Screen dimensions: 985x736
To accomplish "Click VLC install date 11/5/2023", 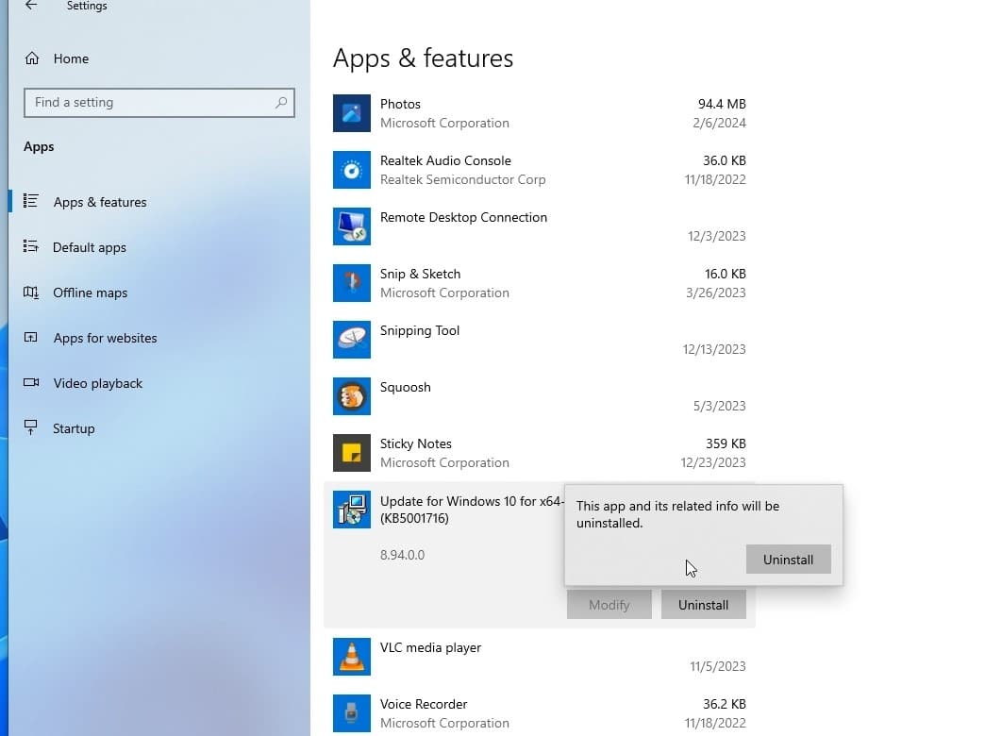I will 717,666.
